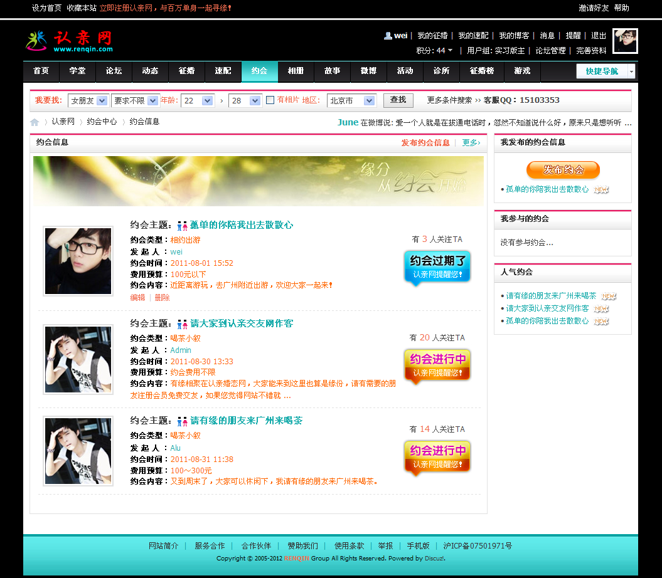Expand the 积分 dropdown arrow
662x578 pixels.
pos(450,51)
